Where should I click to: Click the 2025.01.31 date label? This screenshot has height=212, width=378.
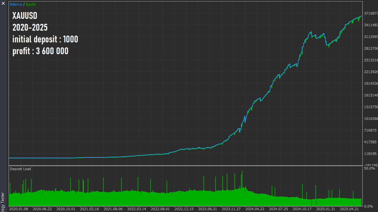(x=326, y=209)
